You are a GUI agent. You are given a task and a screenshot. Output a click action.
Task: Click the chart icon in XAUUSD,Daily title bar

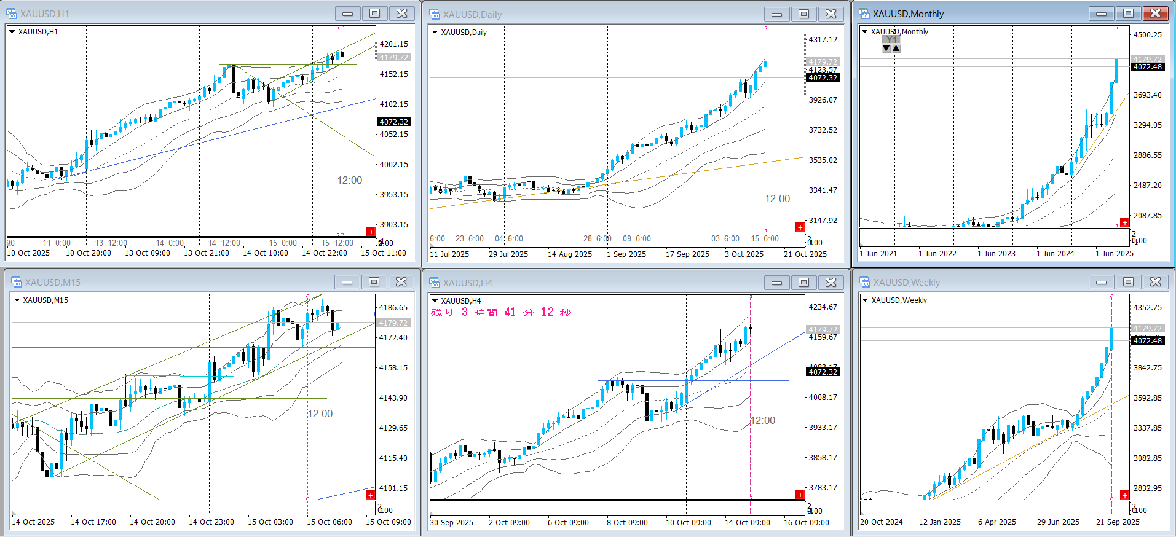click(435, 14)
